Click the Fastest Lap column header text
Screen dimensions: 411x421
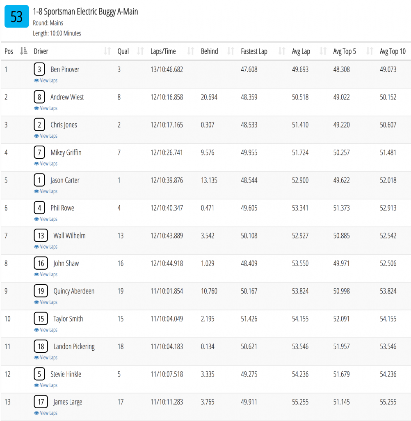click(254, 51)
